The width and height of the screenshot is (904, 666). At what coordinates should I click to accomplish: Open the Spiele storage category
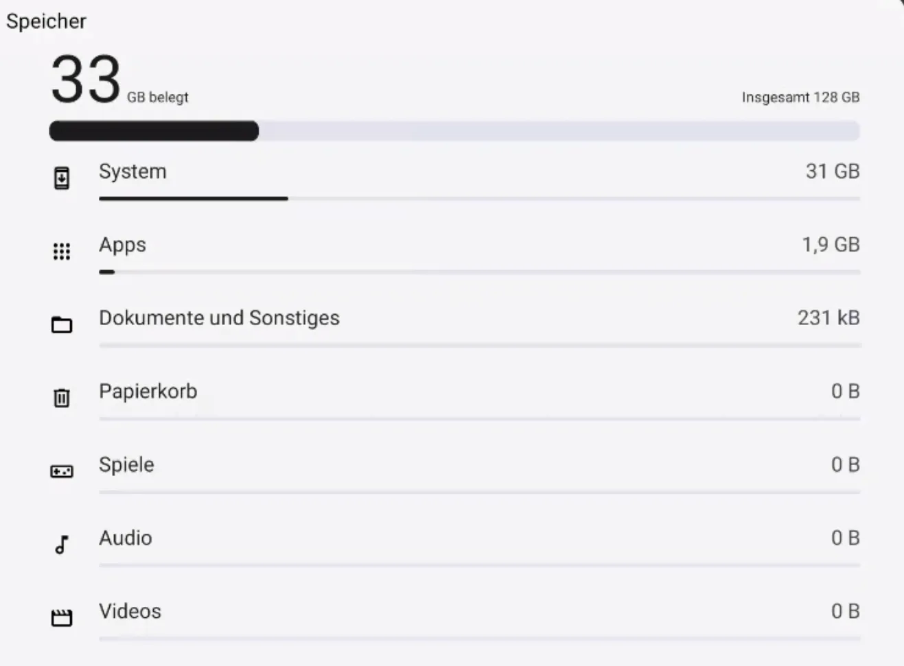pos(126,465)
